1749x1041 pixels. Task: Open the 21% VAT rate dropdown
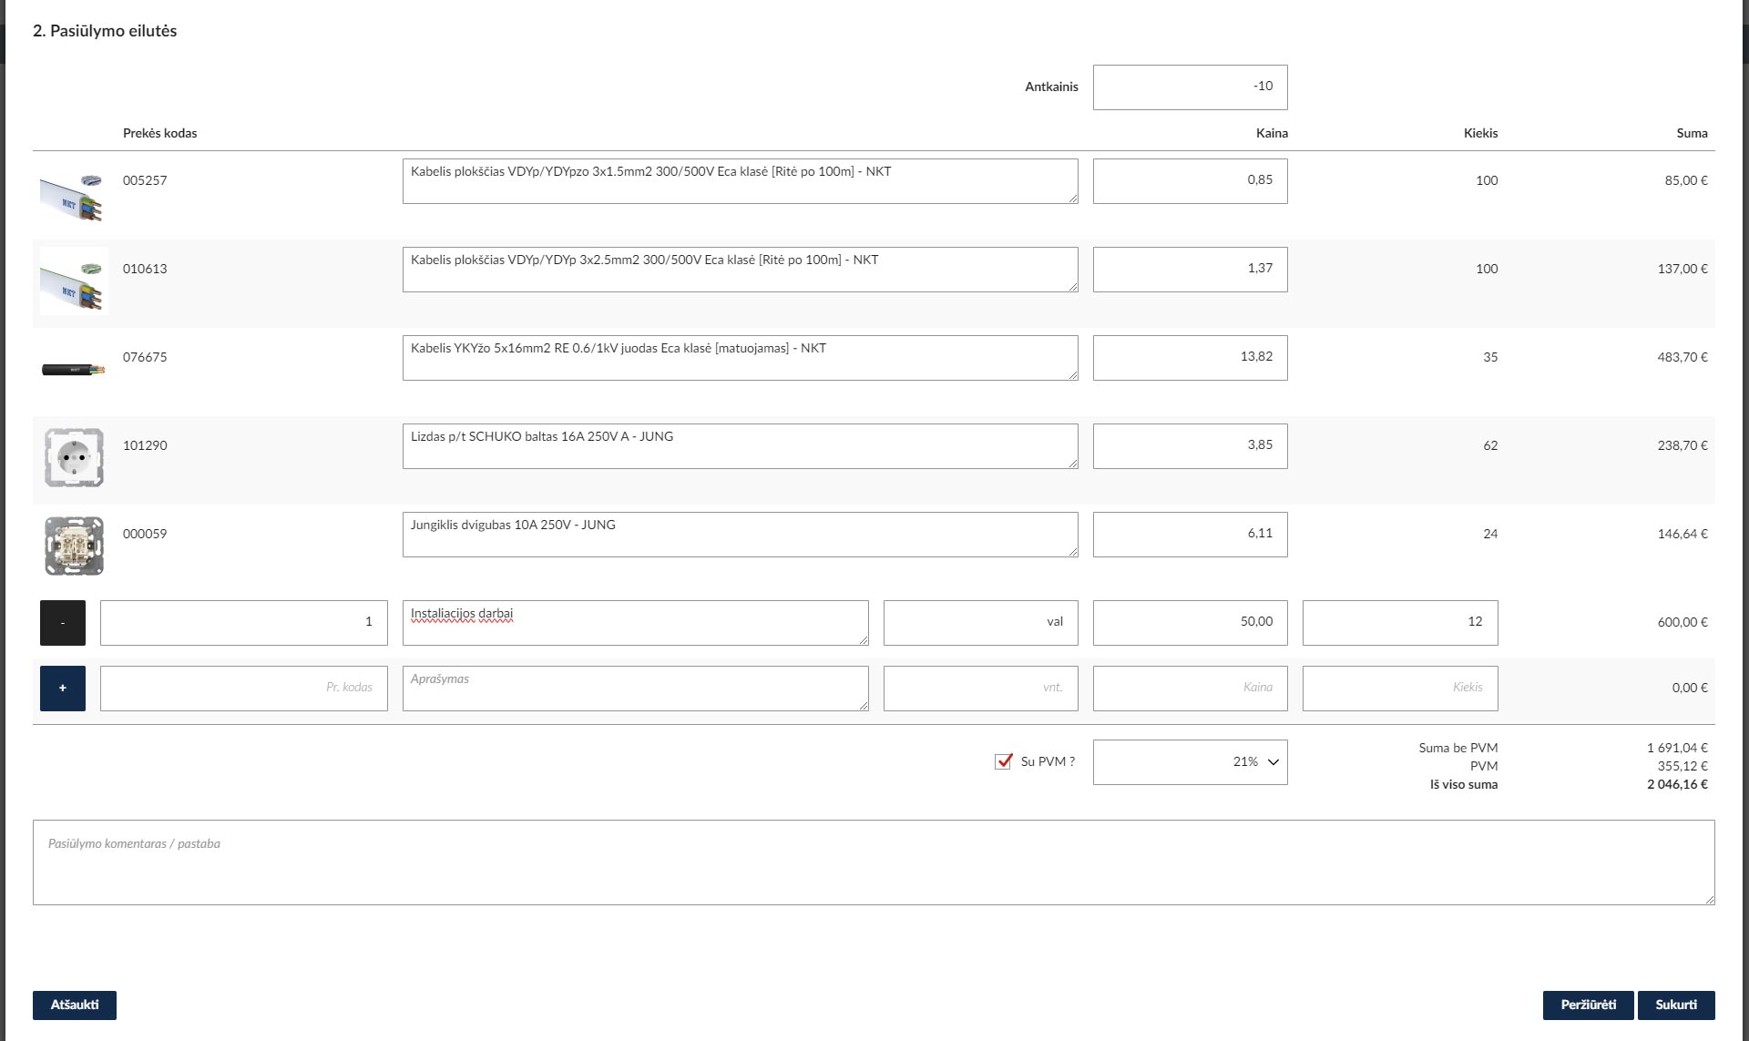tap(1190, 762)
